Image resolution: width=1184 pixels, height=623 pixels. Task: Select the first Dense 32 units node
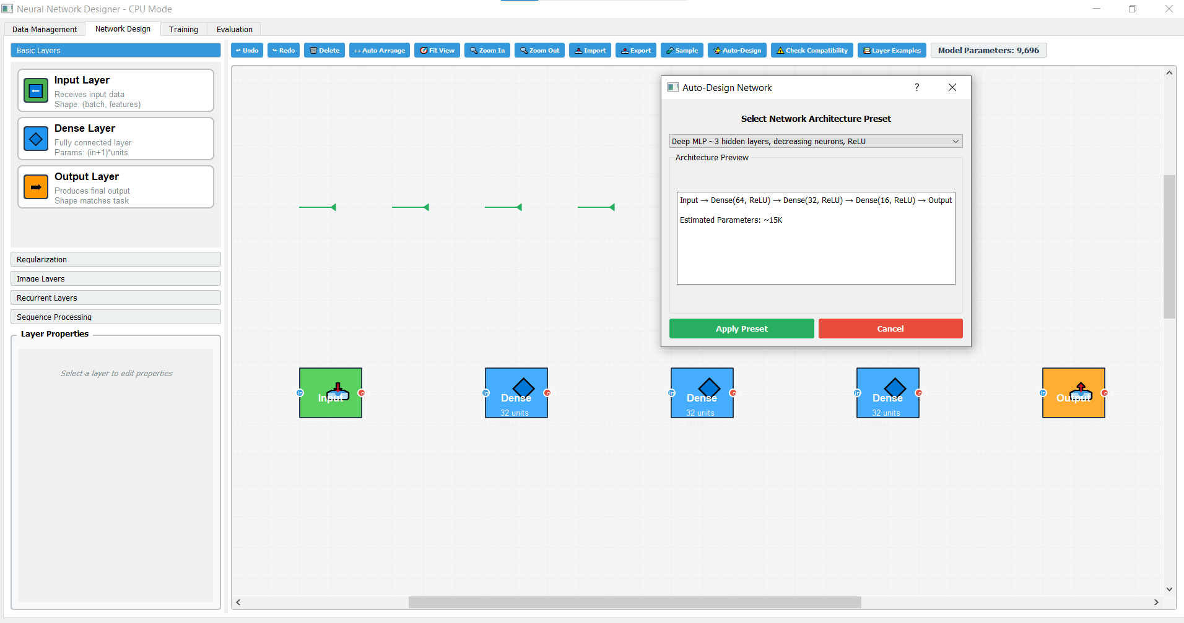pyautogui.click(x=516, y=393)
